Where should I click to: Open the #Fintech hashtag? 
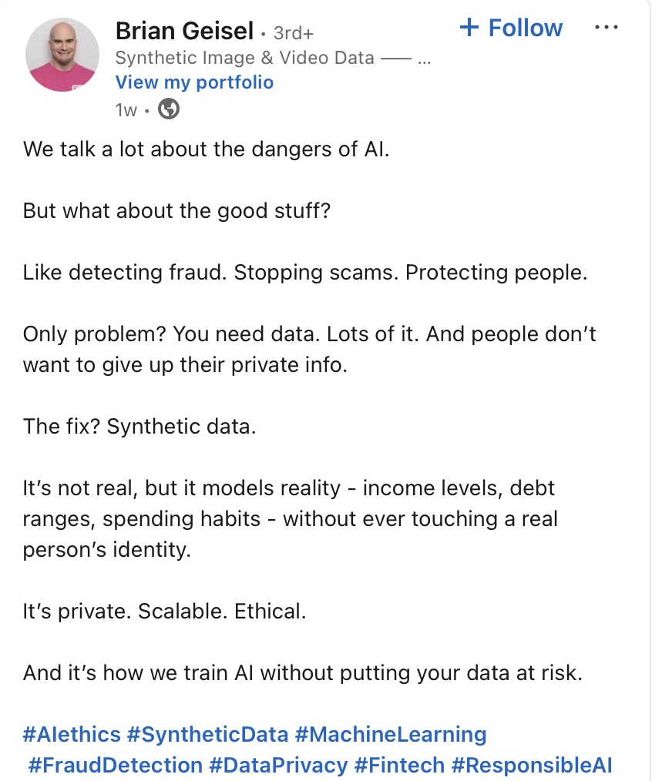coord(399,765)
